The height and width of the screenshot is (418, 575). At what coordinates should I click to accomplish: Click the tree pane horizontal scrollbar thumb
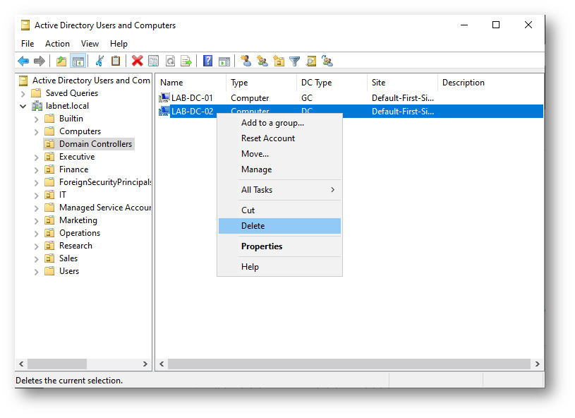tap(57, 364)
